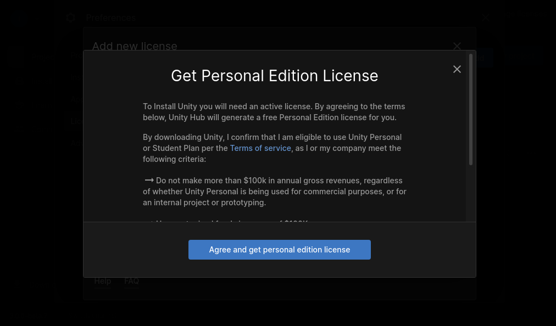Click the license terms vertical scrollbar thumb
This screenshot has height=326, width=556.
(x=471, y=109)
